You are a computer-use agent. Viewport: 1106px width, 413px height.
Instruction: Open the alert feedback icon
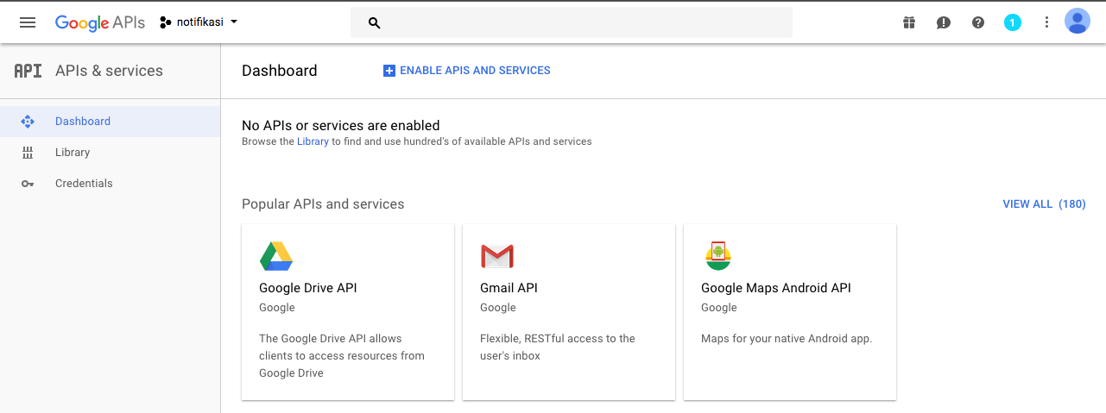tap(944, 22)
